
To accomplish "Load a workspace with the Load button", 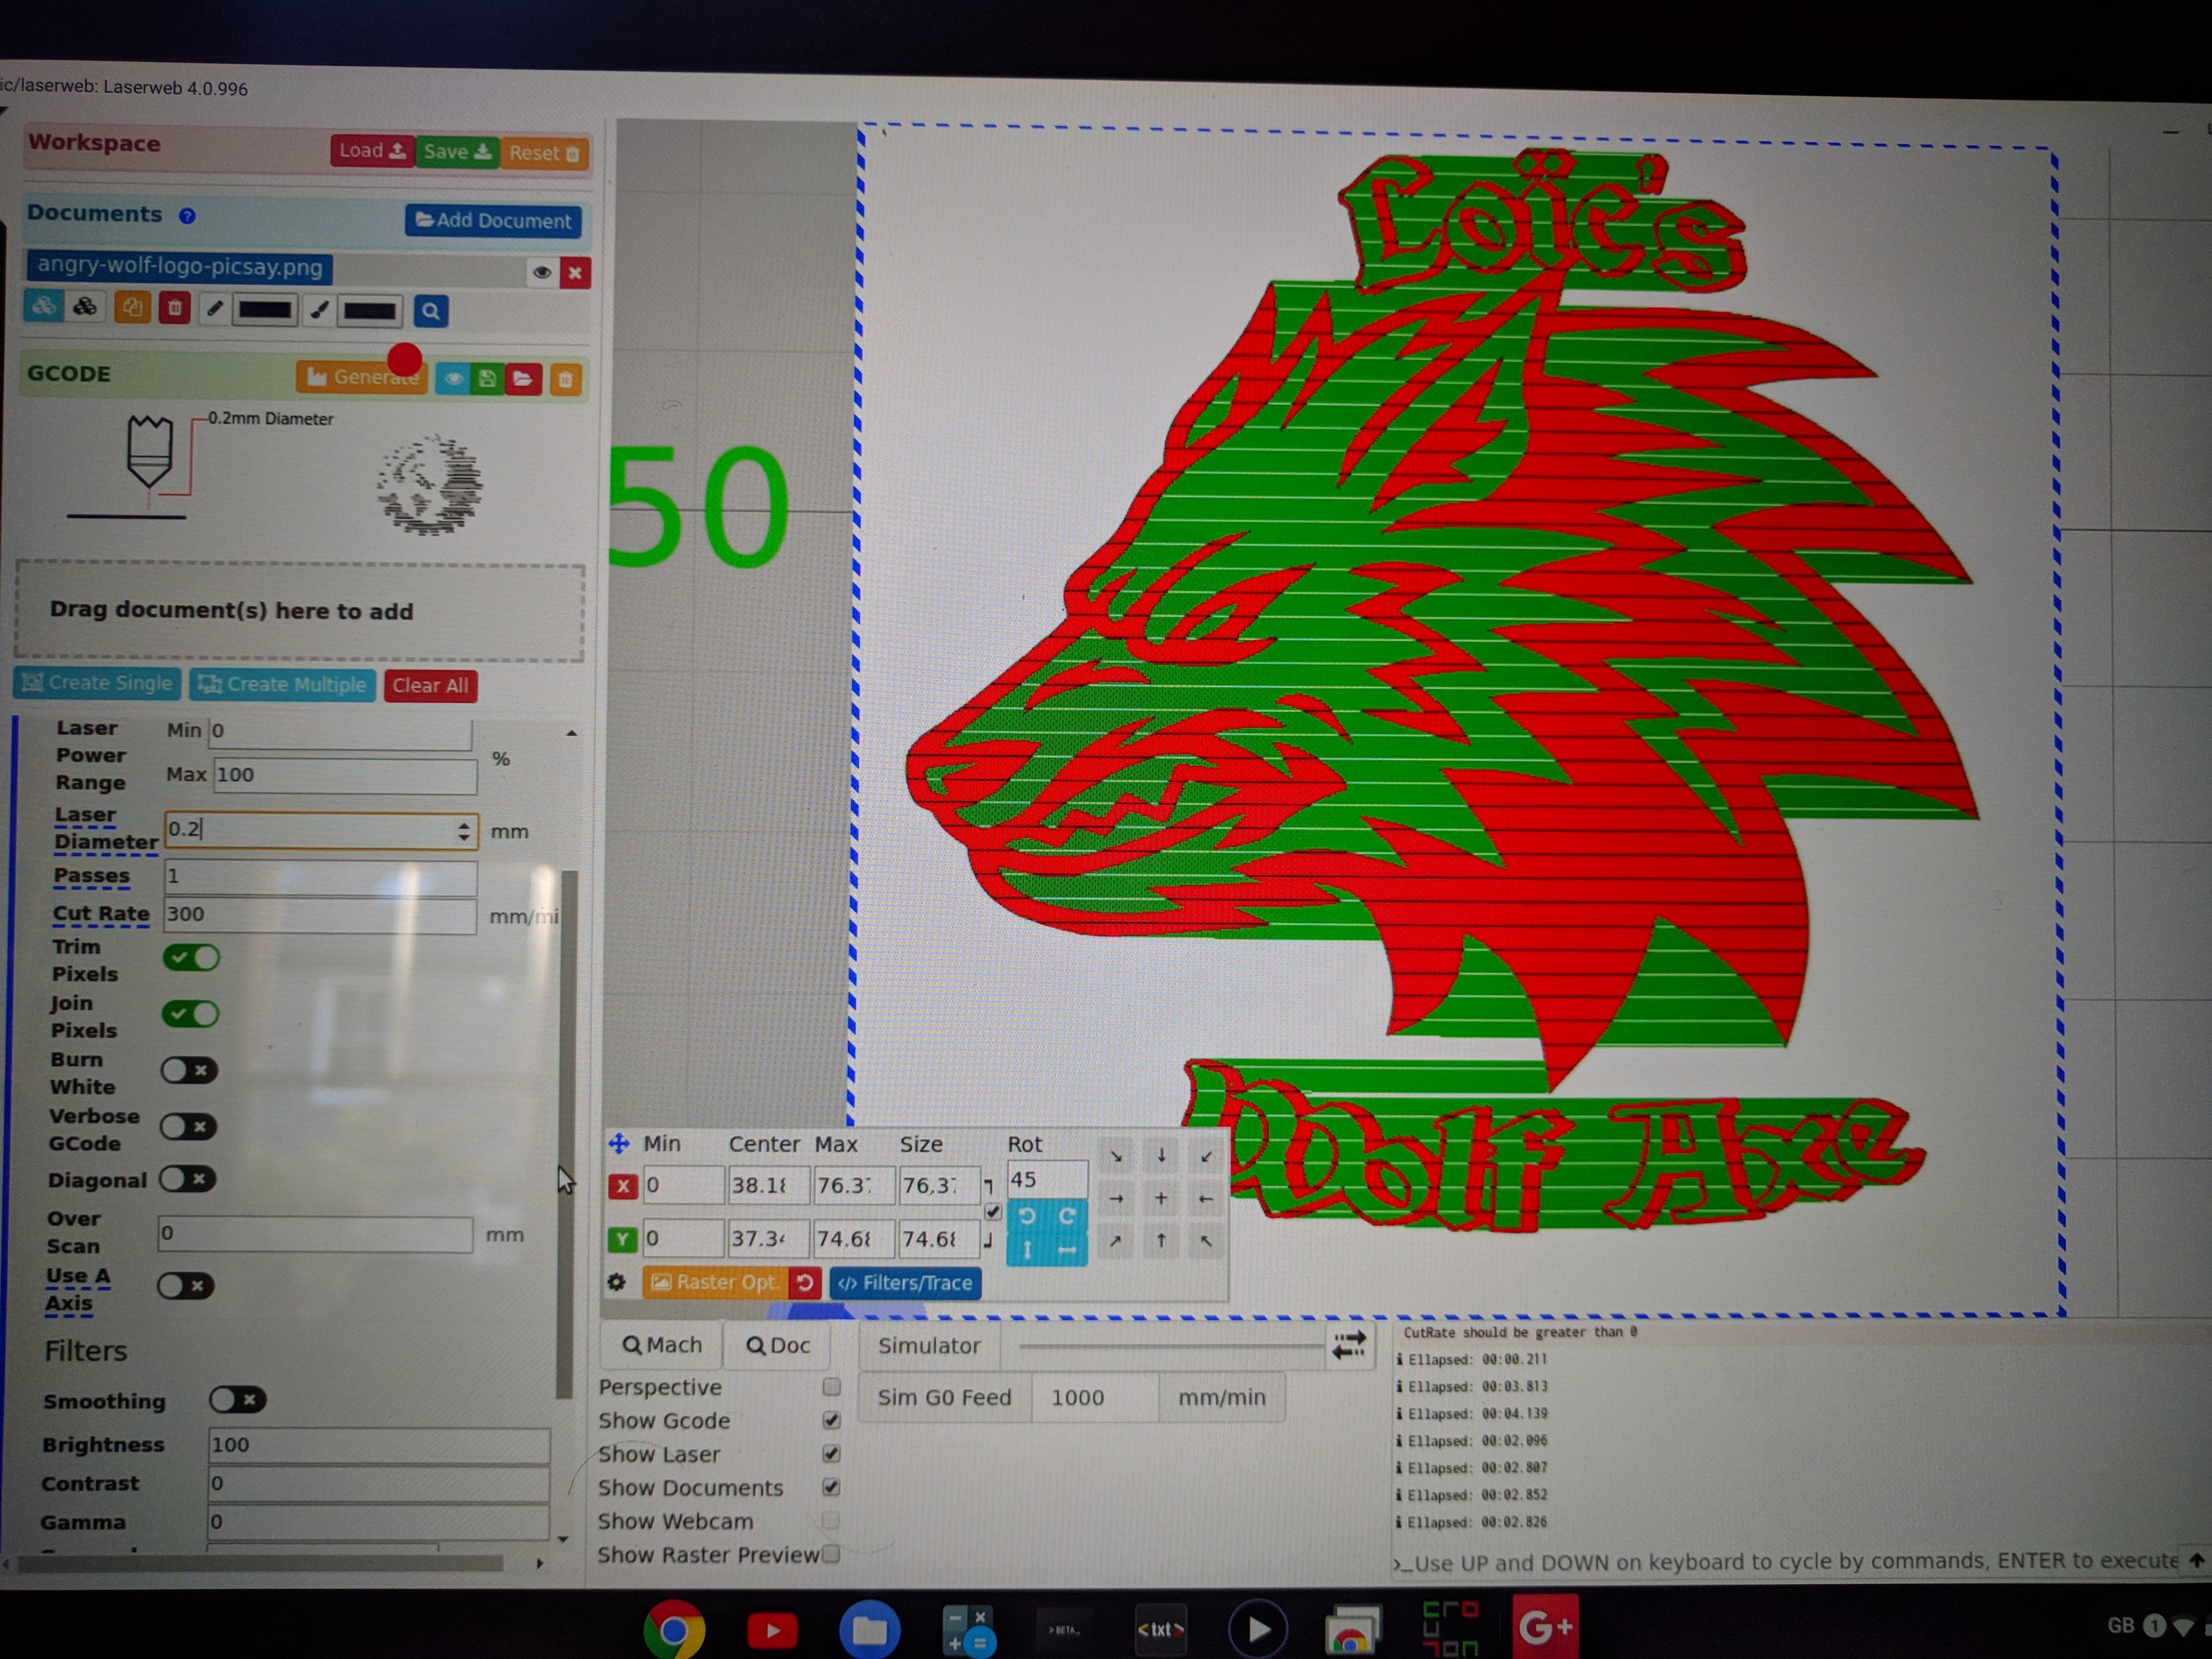I will (372, 151).
